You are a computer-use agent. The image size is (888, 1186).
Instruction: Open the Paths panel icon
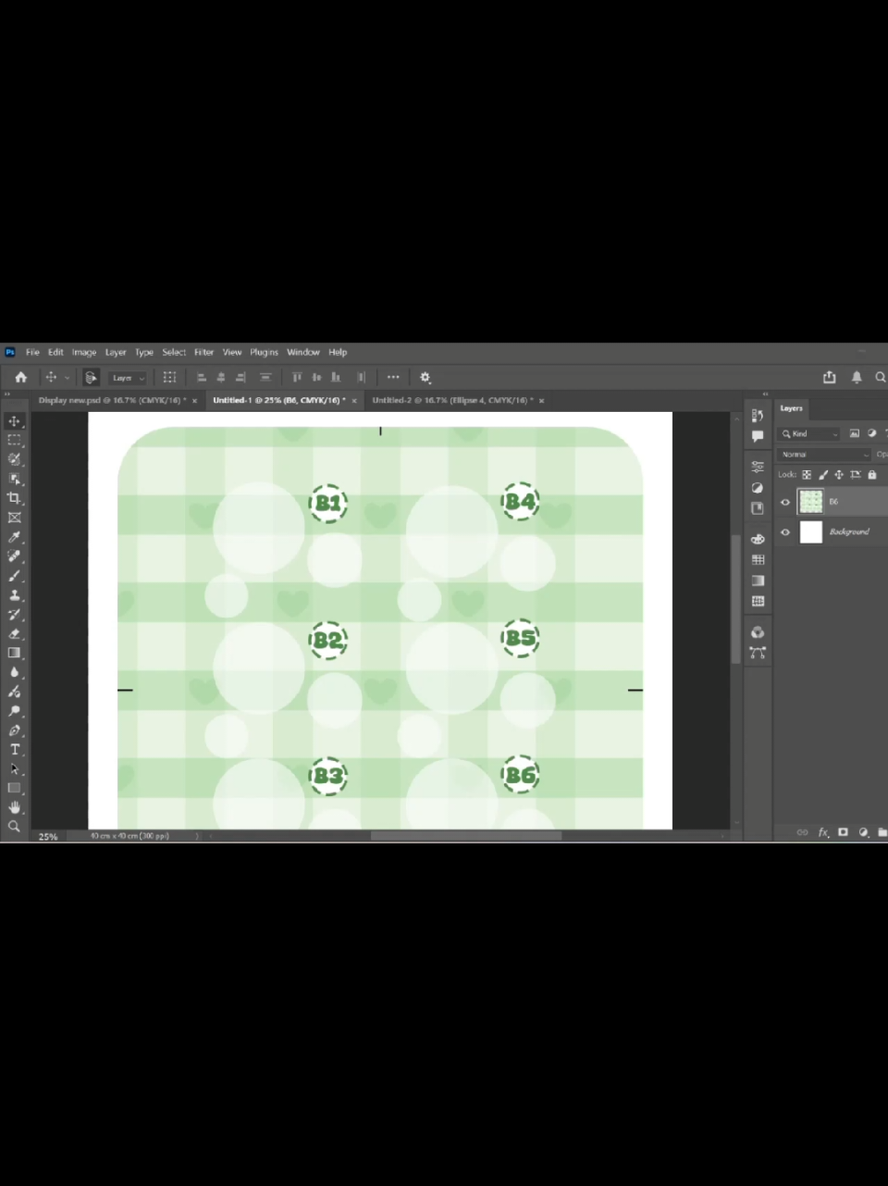coord(758,653)
